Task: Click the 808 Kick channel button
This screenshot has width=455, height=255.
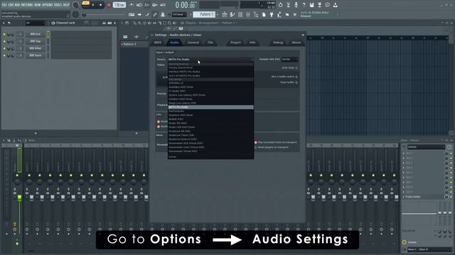Action: (36, 34)
